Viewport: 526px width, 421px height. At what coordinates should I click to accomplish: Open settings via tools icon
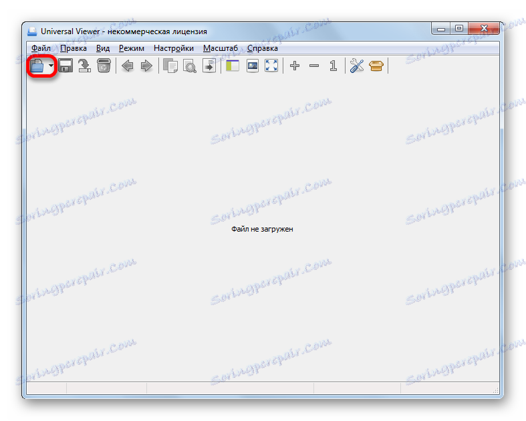click(x=357, y=66)
